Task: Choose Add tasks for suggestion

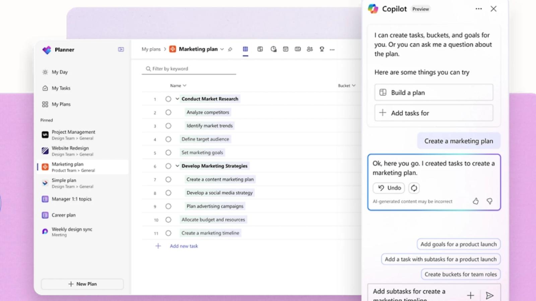Action: click(434, 113)
